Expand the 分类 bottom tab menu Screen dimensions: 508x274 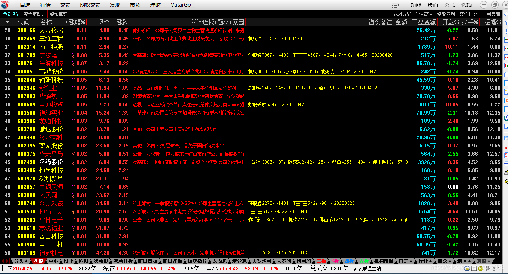pos(21,261)
